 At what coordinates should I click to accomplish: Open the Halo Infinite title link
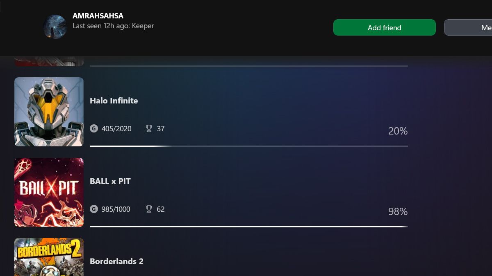pos(114,101)
